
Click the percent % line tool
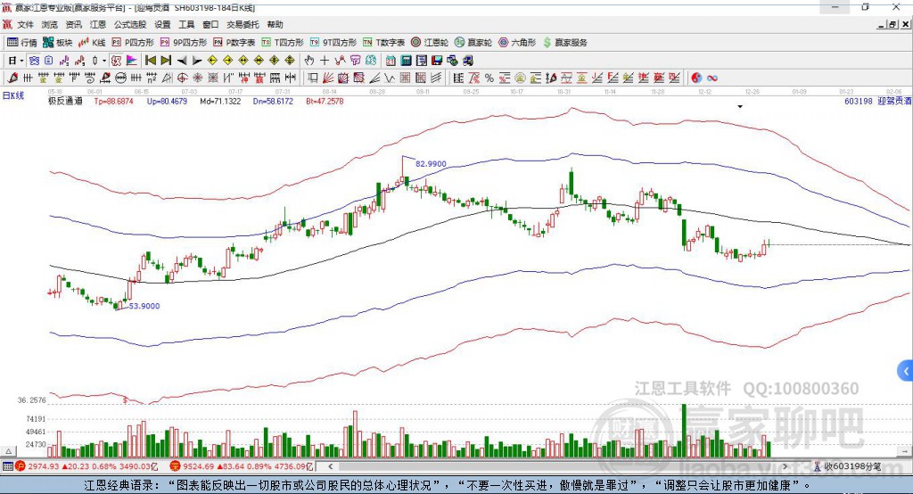coord(489,78)
